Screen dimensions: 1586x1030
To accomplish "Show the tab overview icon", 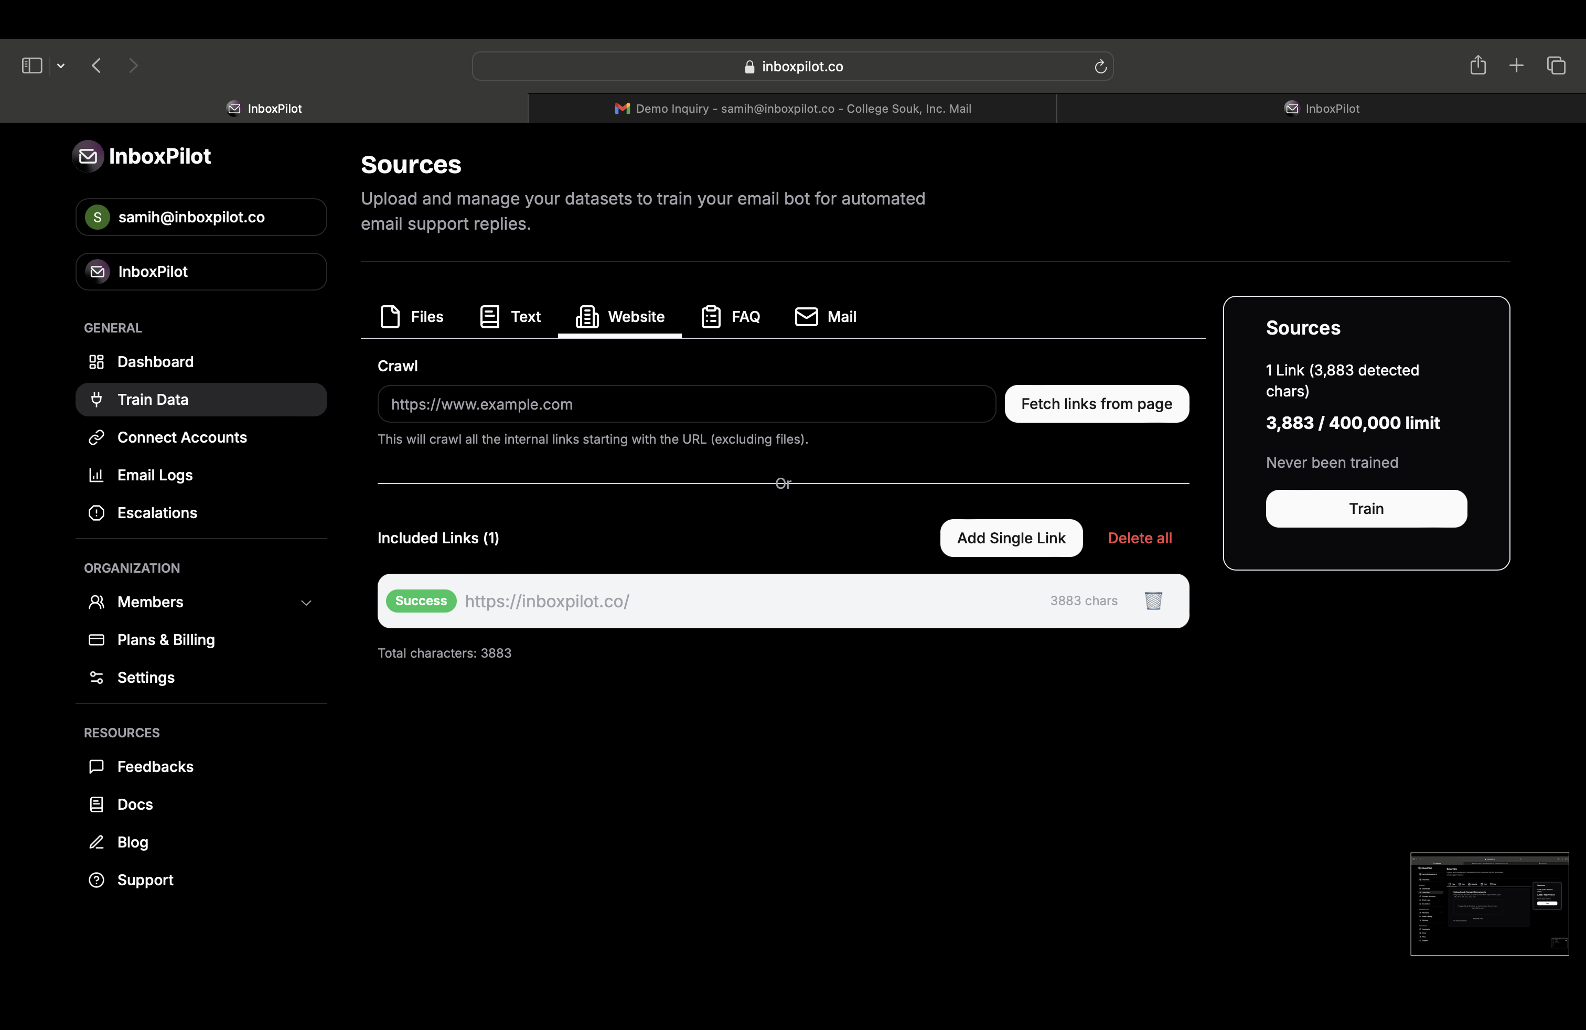I will pyautogui.click(x=1556, y=65).
